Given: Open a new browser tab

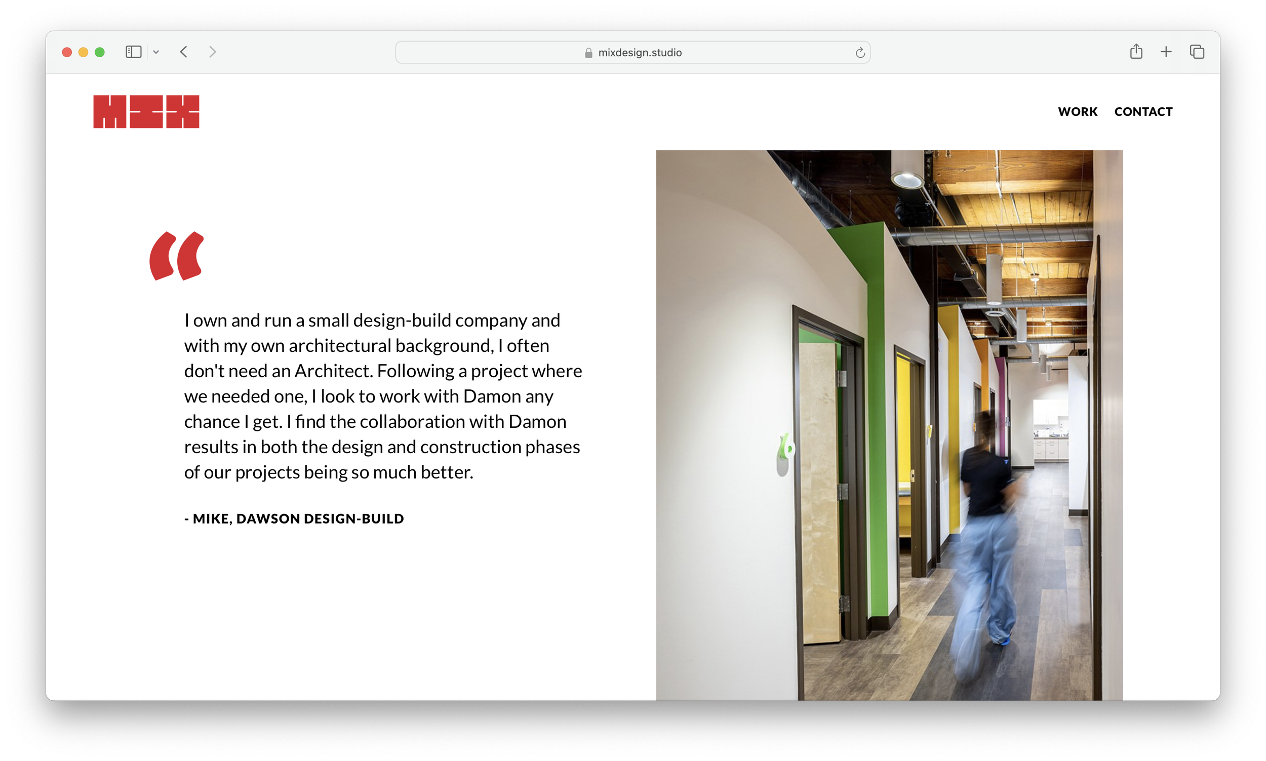Looking at the screenshot, I should coord(1166,52).
